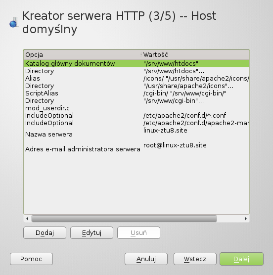Image resolution: width=273 pixels, height=275 pixels.
Task: Click the HTTP server wizard globe icon
Action: pyautogui.click(x=14, y=22)
